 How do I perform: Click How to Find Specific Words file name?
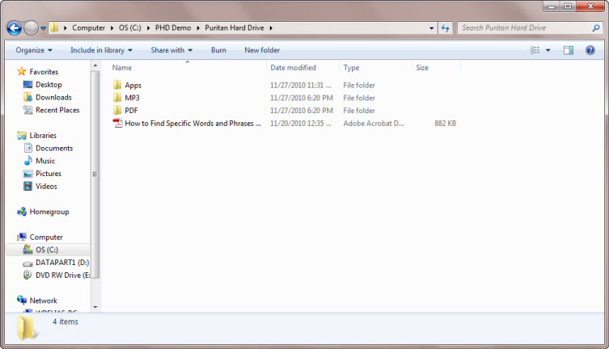(192, 124)
